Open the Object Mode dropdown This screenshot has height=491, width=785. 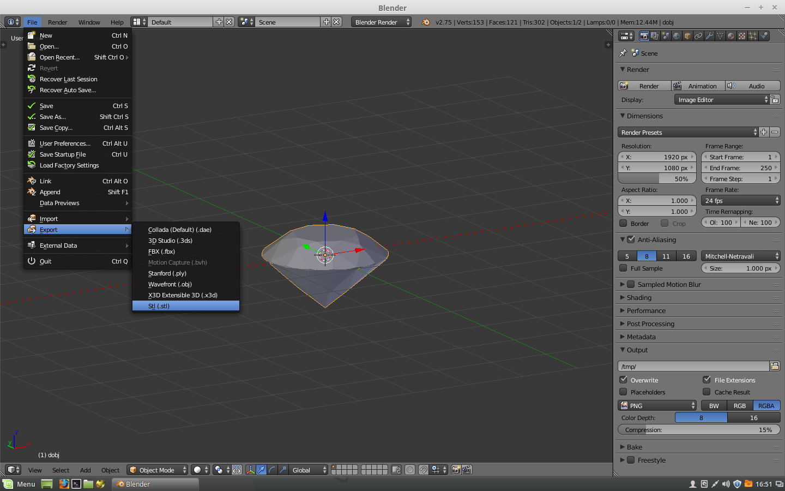[x=157, y=470]
